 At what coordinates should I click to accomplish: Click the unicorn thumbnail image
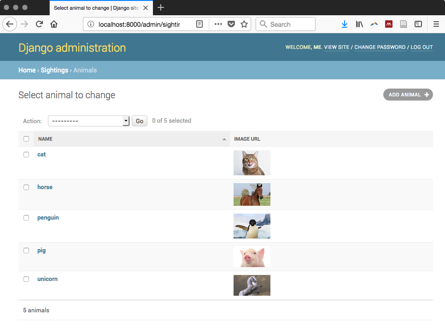252,286
